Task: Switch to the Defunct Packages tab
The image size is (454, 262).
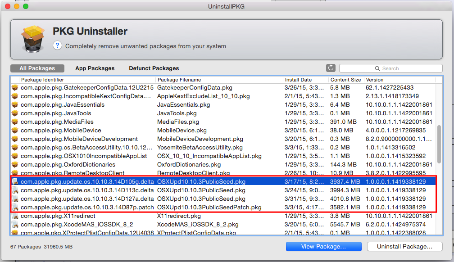Action: (154, 68)
